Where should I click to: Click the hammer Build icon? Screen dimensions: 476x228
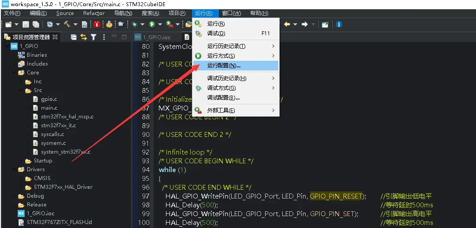pyautogui.click(x=67, y=24)
